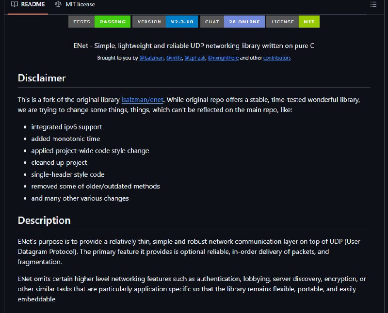
Task: Follow the contributors link
Action: coord(277,58)
